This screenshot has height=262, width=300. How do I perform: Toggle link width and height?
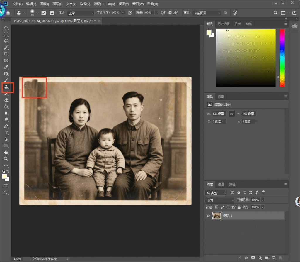coord(232,114)
